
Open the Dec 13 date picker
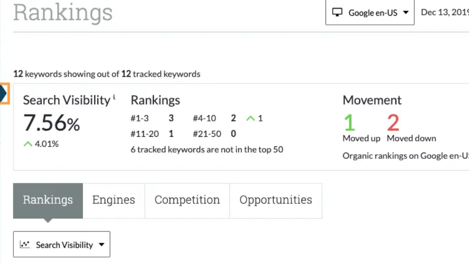444,12
